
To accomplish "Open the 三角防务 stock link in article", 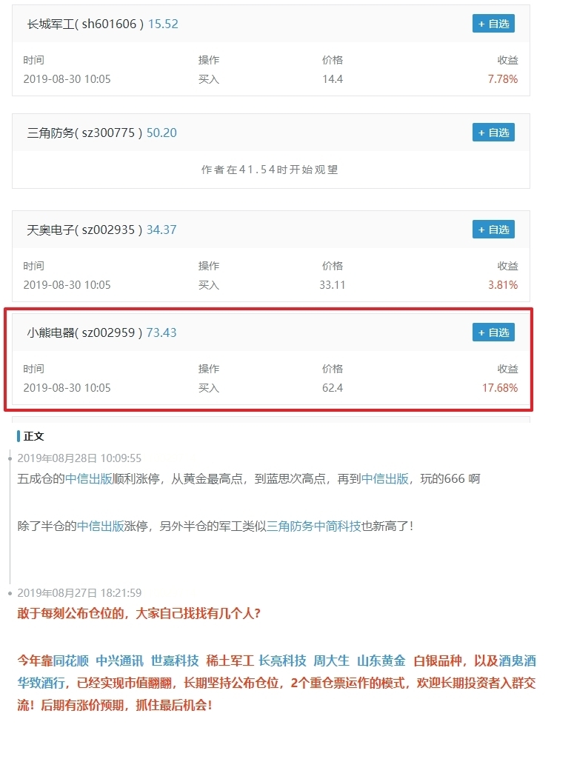I will (x=290, y=526).
